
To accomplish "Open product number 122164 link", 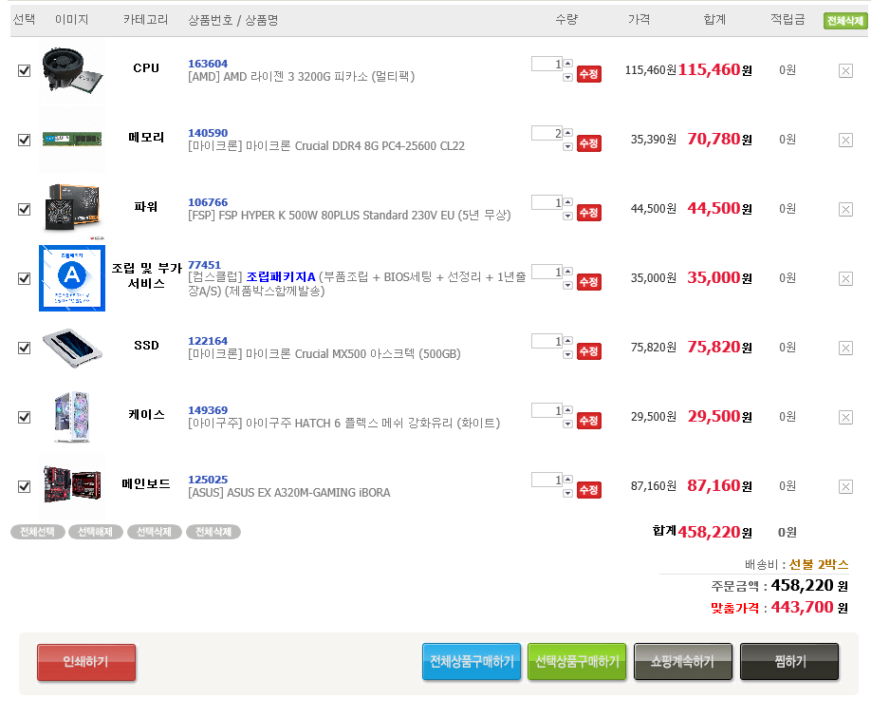I will (x=208, y=341).
